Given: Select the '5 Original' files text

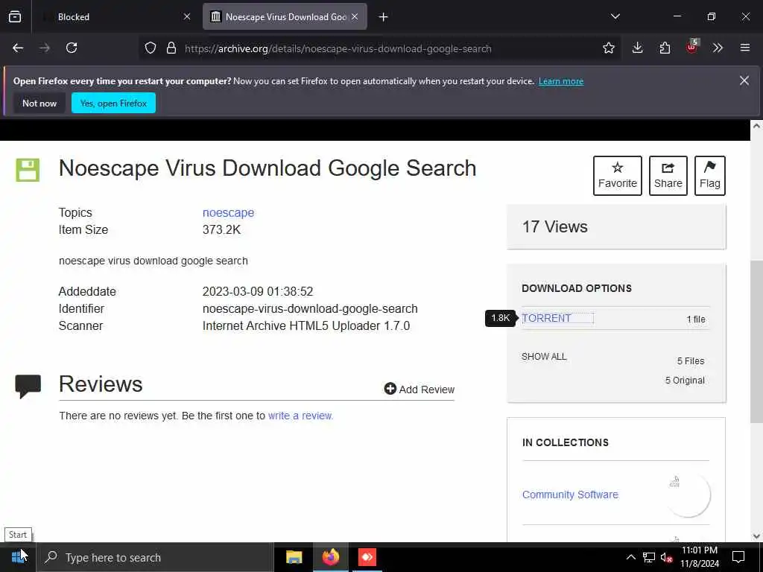Looking at the screenshot, I should tap(685, 381).
